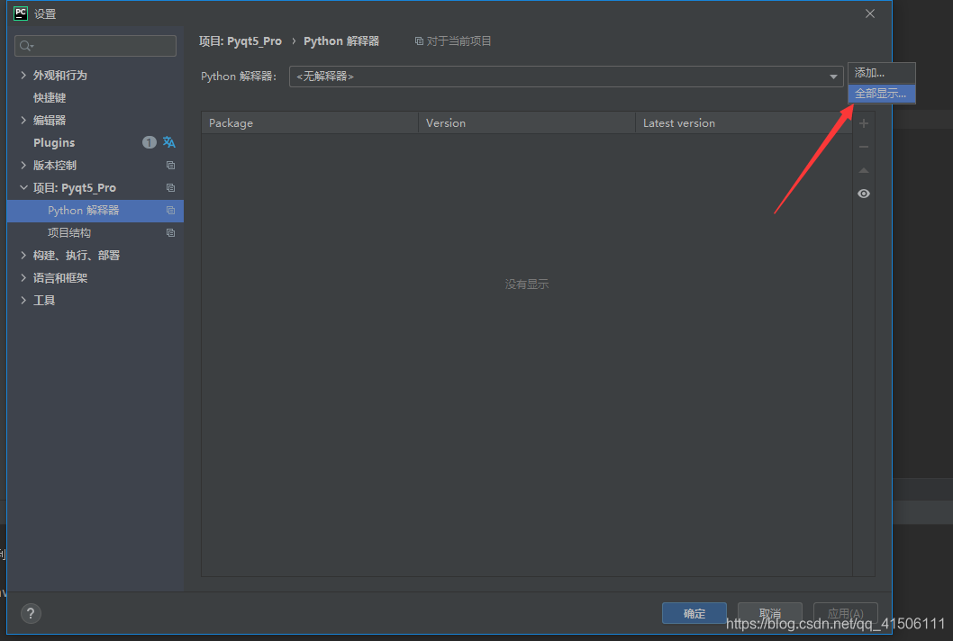This screenshot has height=641, width=953.
Task: Click copy icon beside 项目结构
Action: 171,232
